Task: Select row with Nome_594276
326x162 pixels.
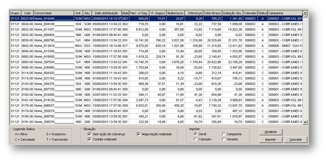Action: click(156, 84)
